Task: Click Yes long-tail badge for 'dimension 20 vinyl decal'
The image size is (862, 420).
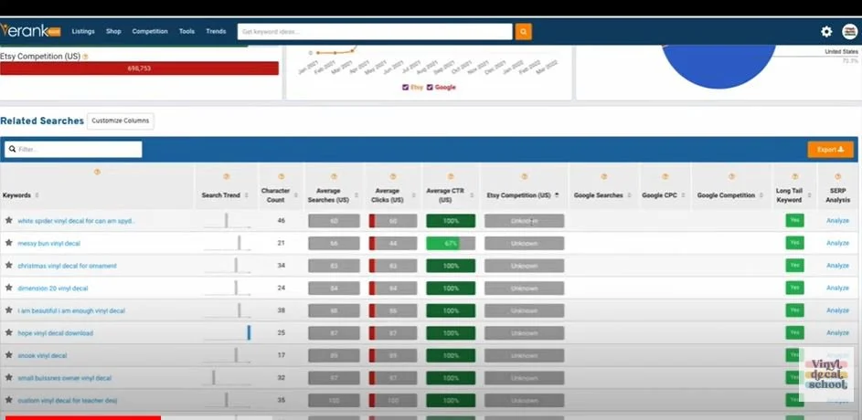Action: [794, 288]
